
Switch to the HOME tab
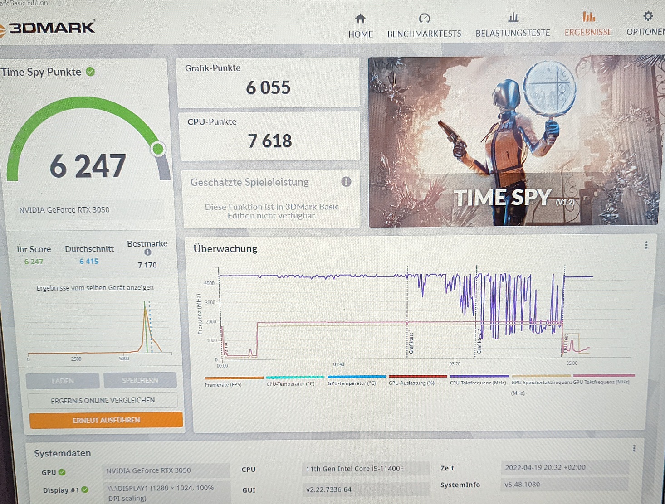[x=360, y=34]
